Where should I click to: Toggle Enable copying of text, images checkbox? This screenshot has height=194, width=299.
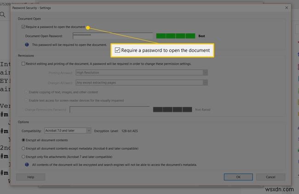(27, 92)
